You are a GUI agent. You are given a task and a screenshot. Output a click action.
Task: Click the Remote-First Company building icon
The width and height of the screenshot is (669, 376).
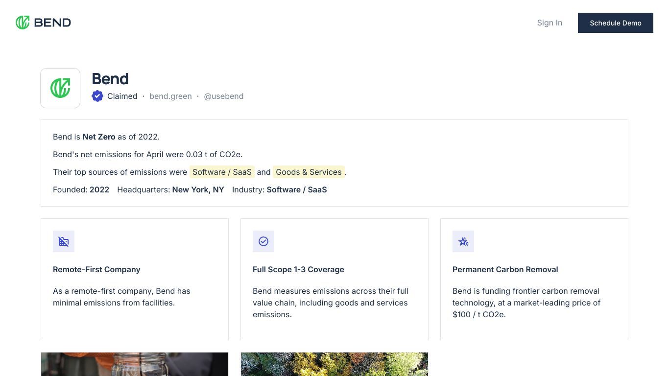click(x=64, y=241)
